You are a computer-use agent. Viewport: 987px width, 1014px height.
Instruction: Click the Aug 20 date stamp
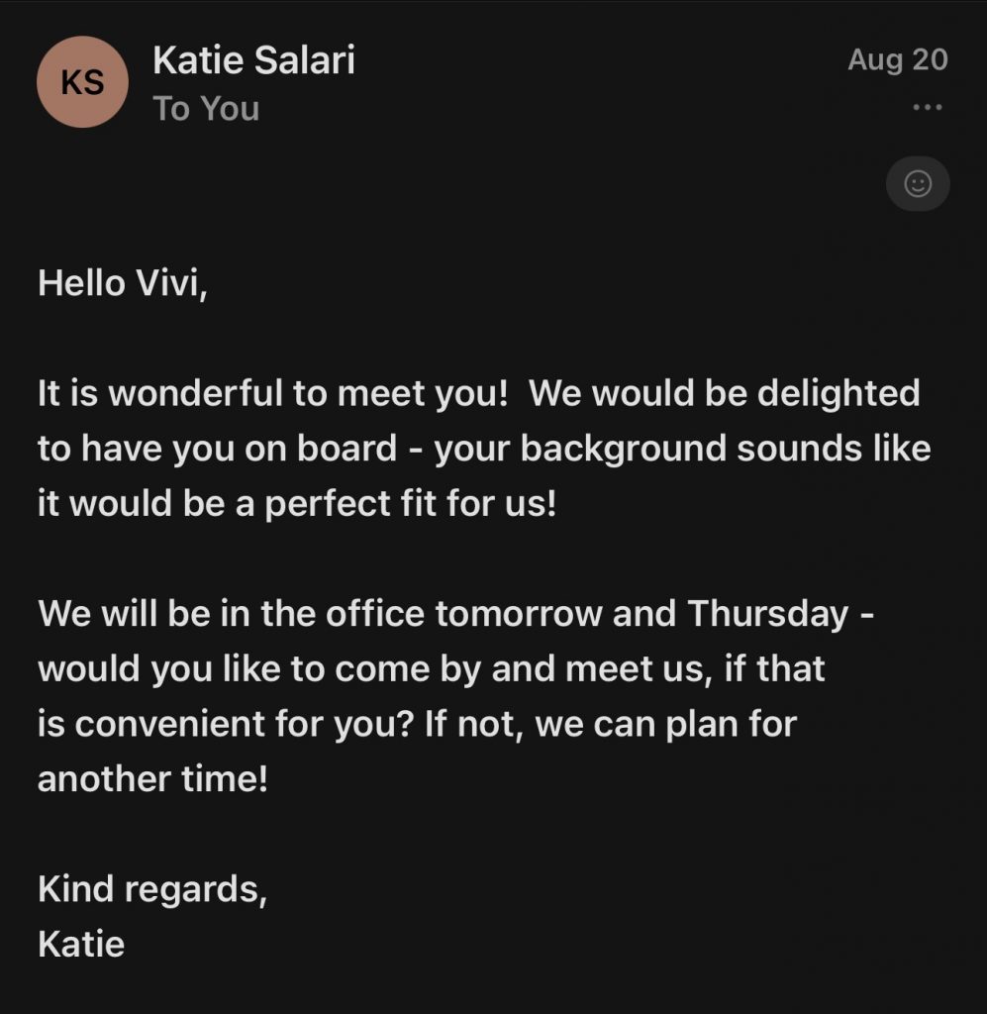[898, 60]
